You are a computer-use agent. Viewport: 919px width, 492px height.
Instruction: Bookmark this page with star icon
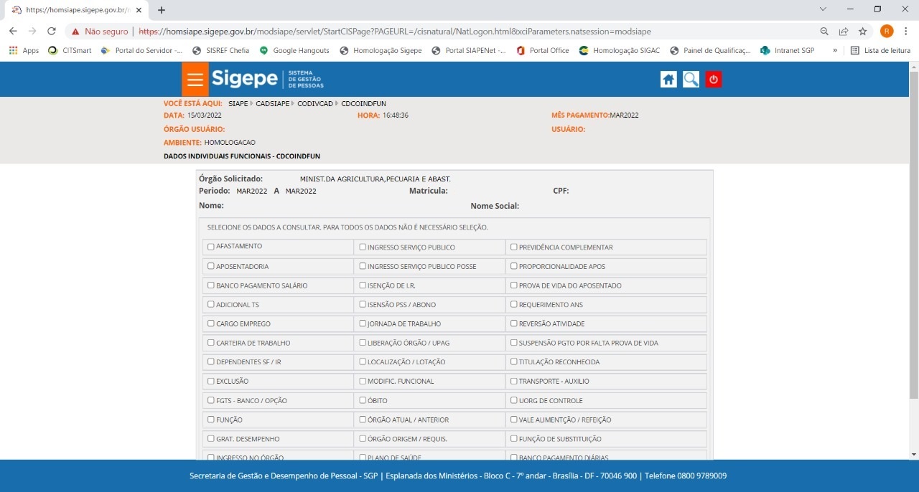(862, 32)
